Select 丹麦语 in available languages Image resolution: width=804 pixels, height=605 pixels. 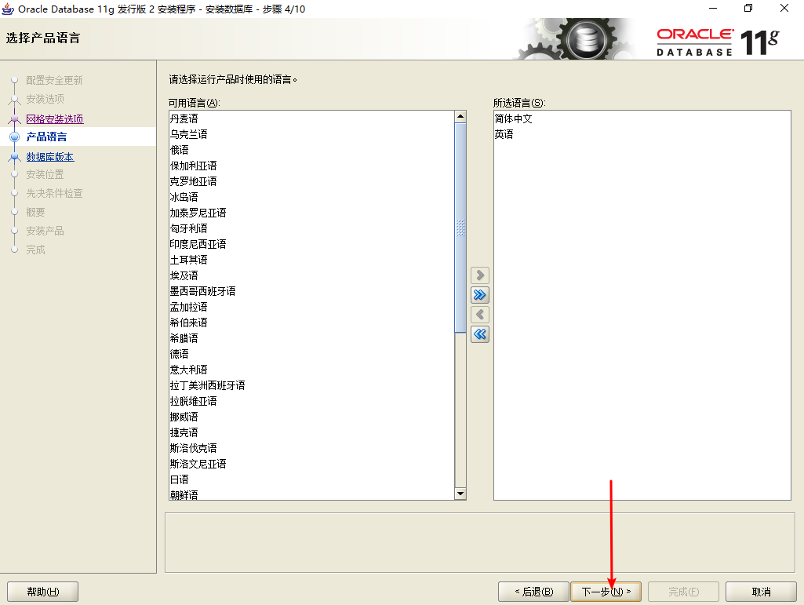(x=311, y=118)
